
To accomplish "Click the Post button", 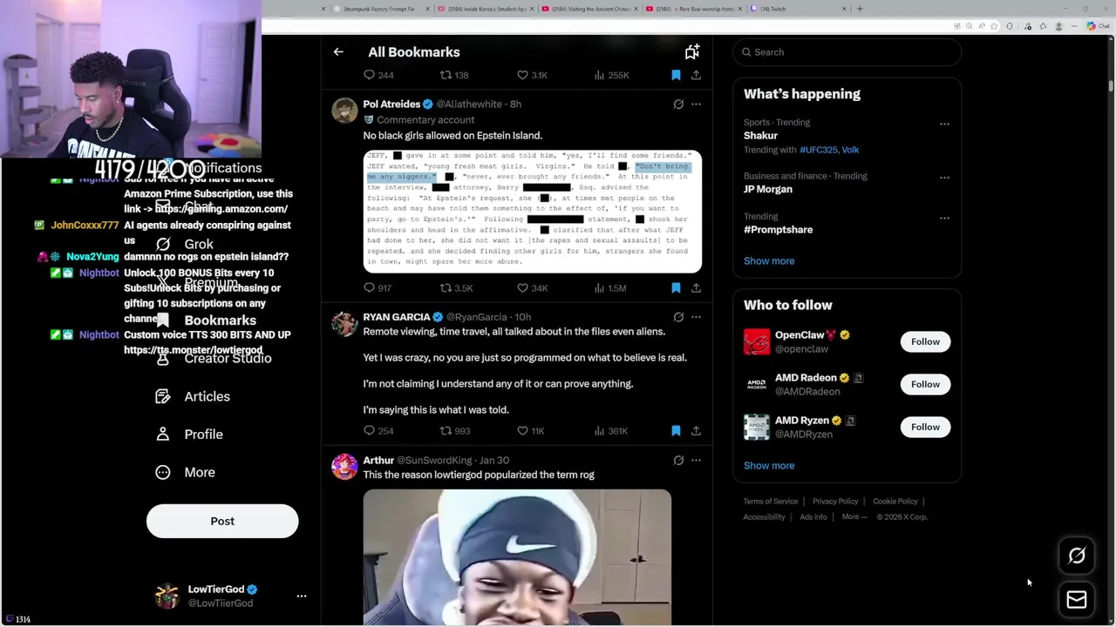I will tap(222, 522).
